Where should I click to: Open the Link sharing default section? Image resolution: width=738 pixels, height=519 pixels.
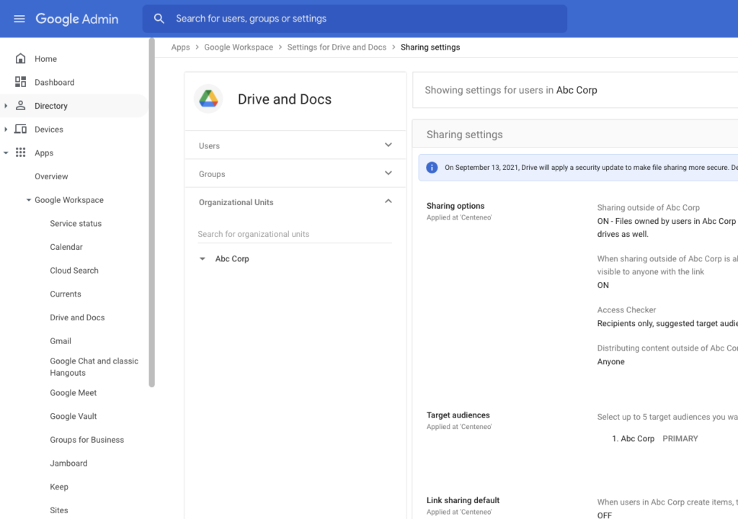click(463, 500)
